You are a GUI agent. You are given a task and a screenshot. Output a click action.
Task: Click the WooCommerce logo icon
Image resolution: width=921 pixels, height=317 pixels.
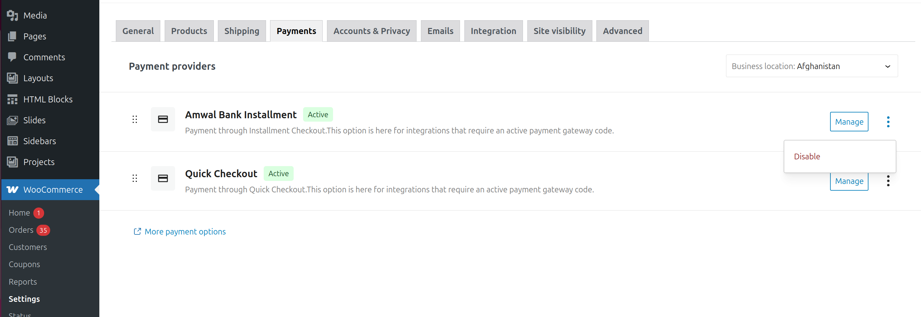point(12,190)
